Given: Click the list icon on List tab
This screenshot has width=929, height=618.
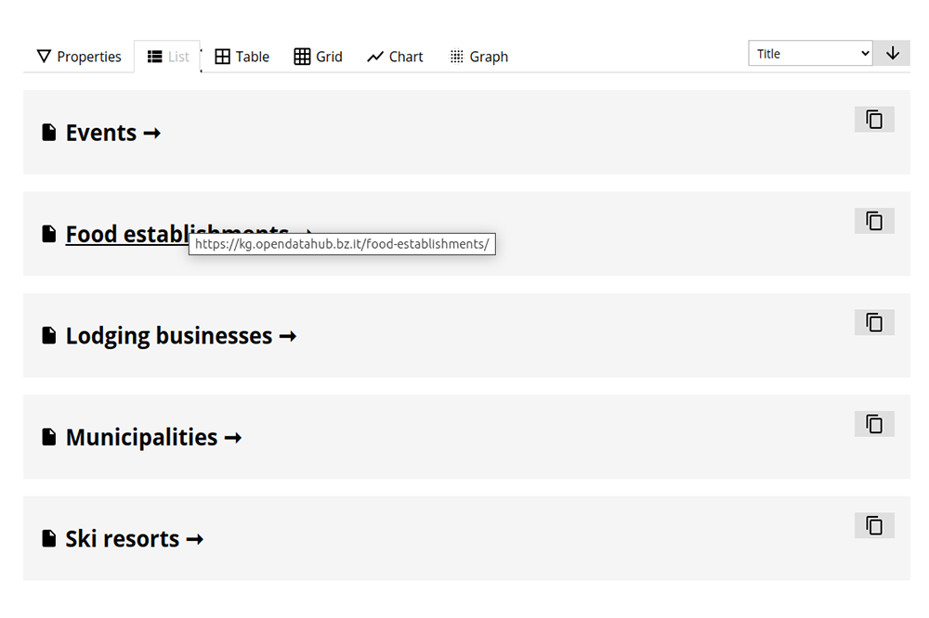Looking at the screenshot, I should coord(154,57).
